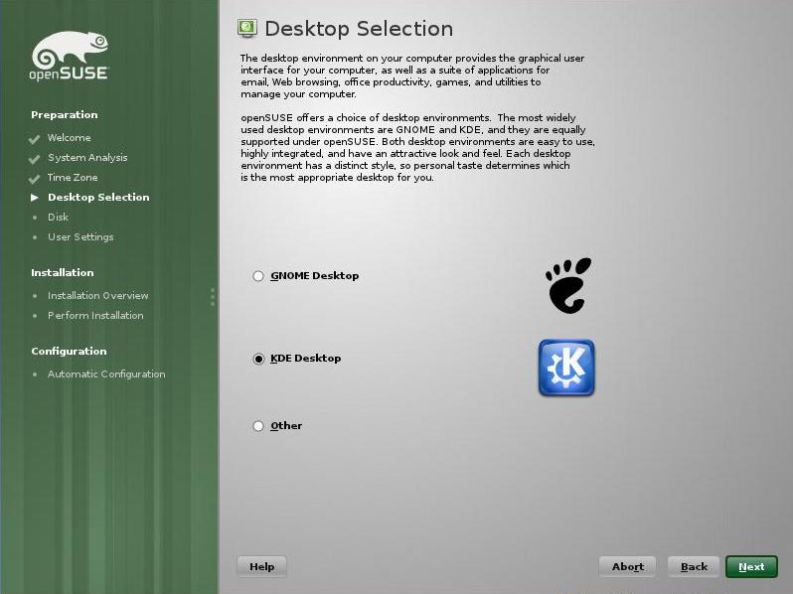Click the Installation Overview step
The width and height of the screenshot is (793, 594).
(98, 295)
